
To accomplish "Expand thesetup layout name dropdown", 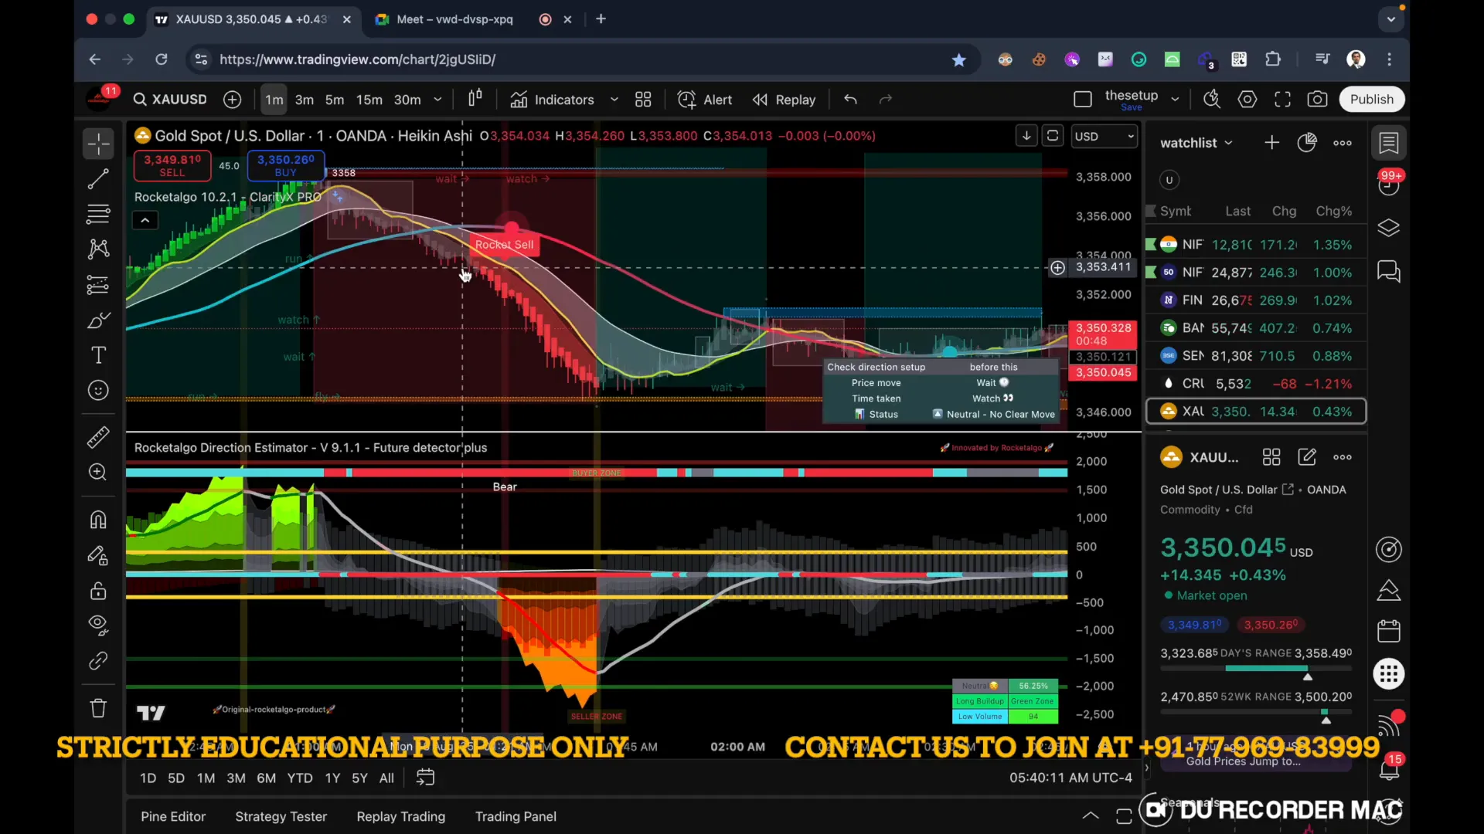I will (1175, 100).
